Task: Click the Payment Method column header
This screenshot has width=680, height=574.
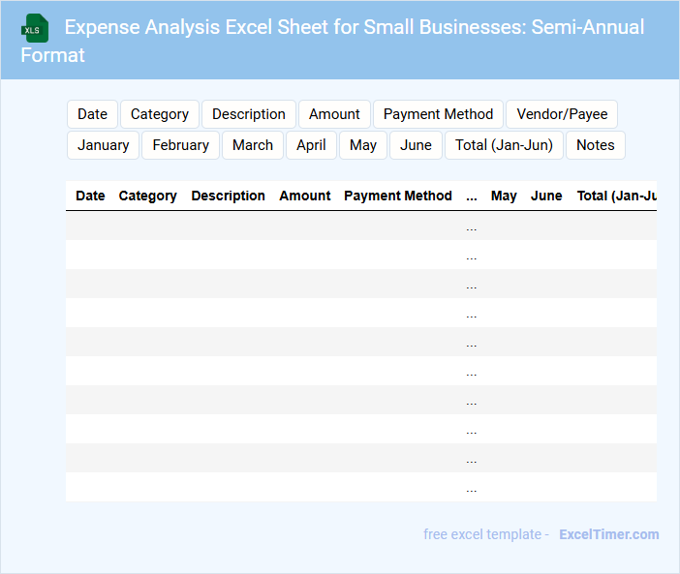Action: coord(398,196)
